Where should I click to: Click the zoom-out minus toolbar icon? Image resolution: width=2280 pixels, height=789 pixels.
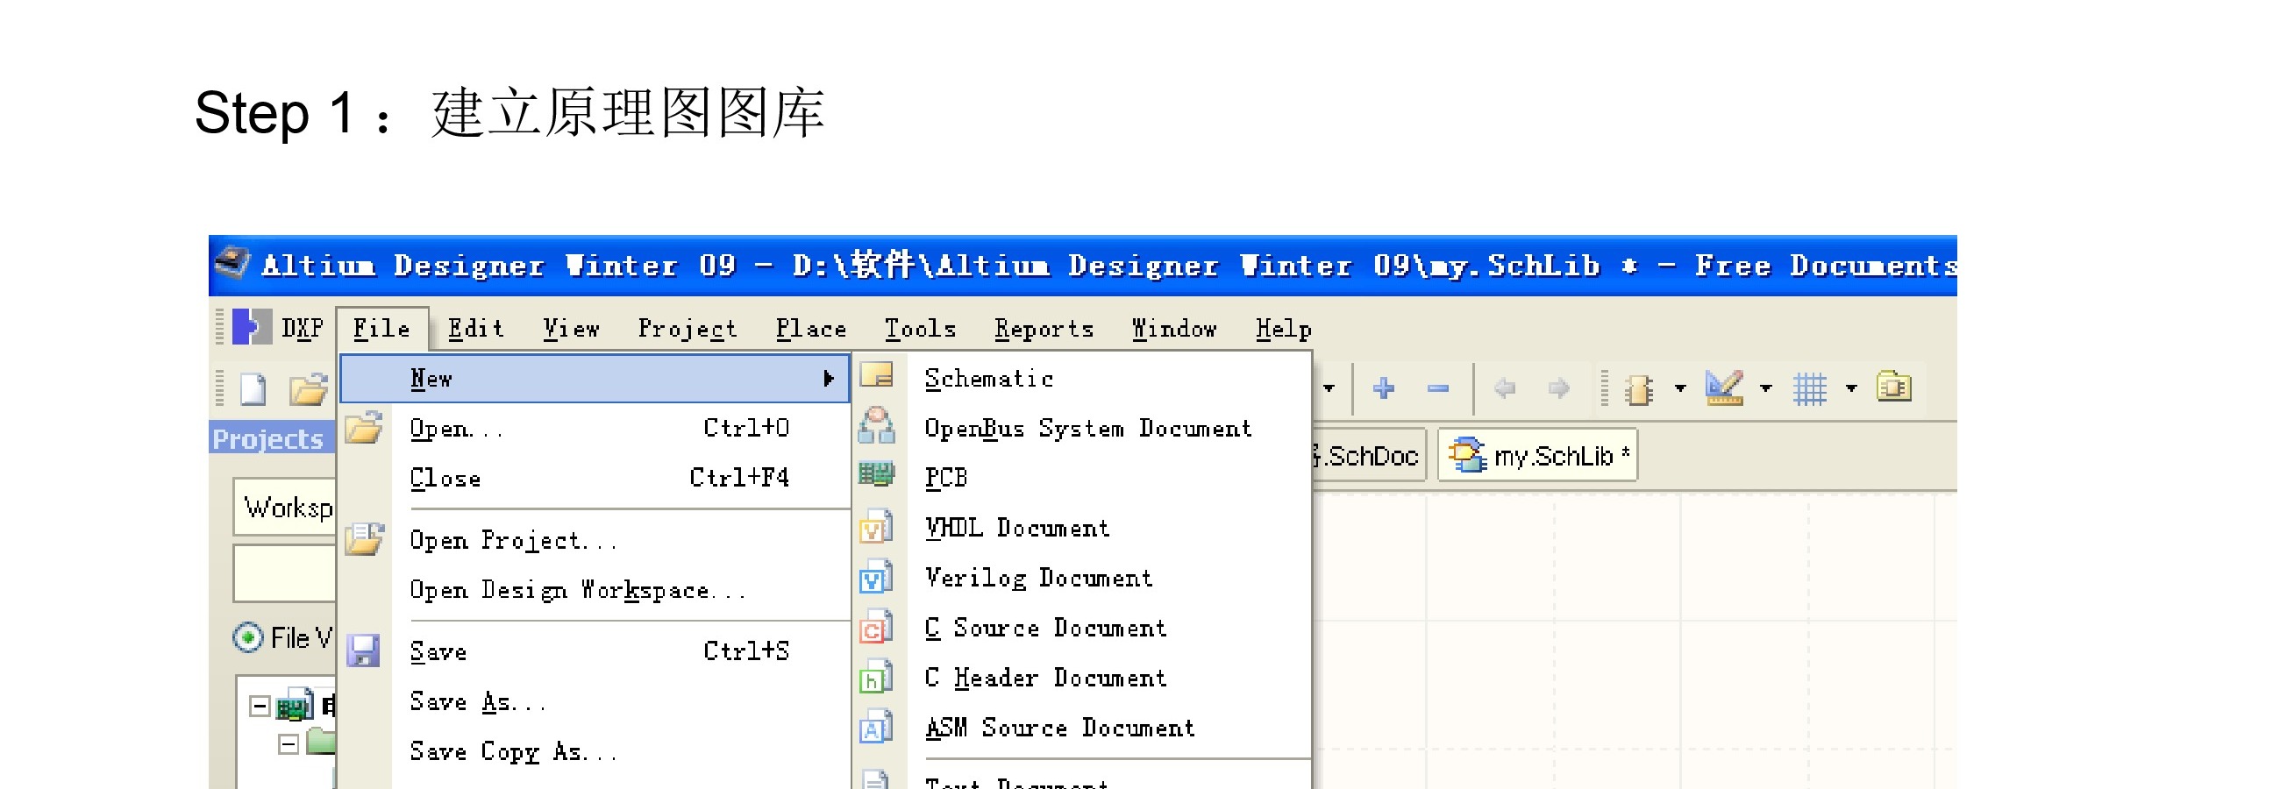(x=1437, y=387)
